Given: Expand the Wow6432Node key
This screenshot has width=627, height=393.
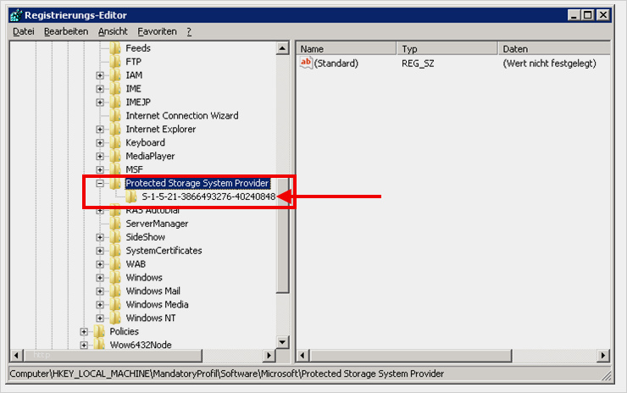Looking at the screenshot, I should tap(84, 346).
